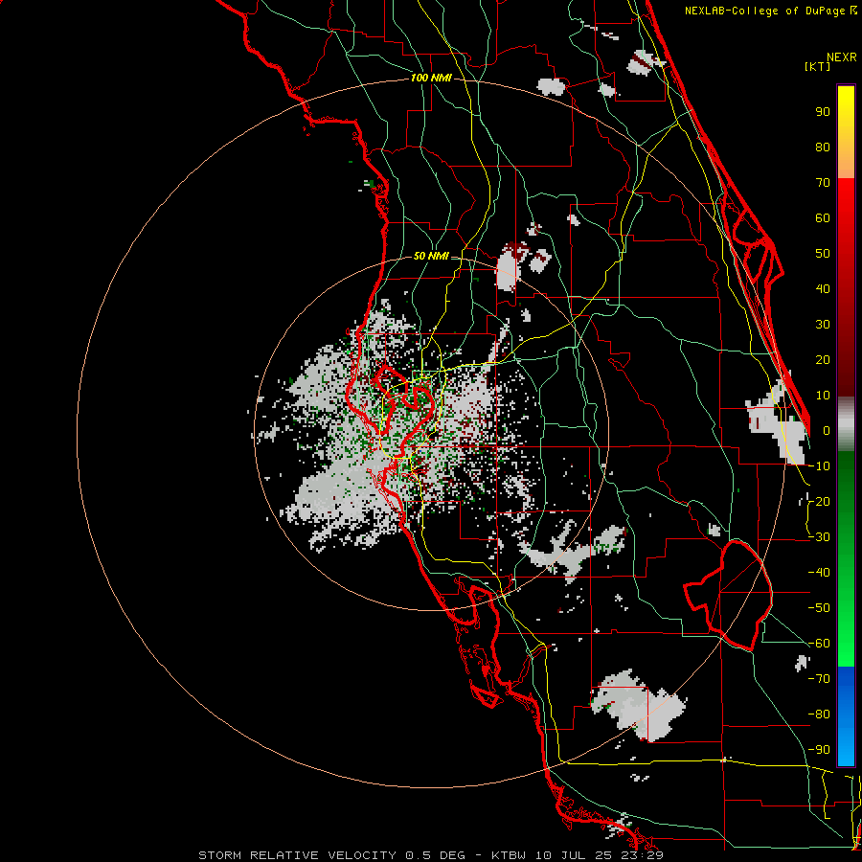The image size is (862, 862).
Task: Click the -80 knot scale label
Action: (819, 715)
